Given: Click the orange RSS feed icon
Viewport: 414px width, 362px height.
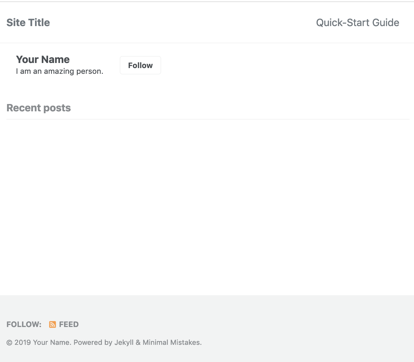Looking at the screenshot, I should pos(53,324).
